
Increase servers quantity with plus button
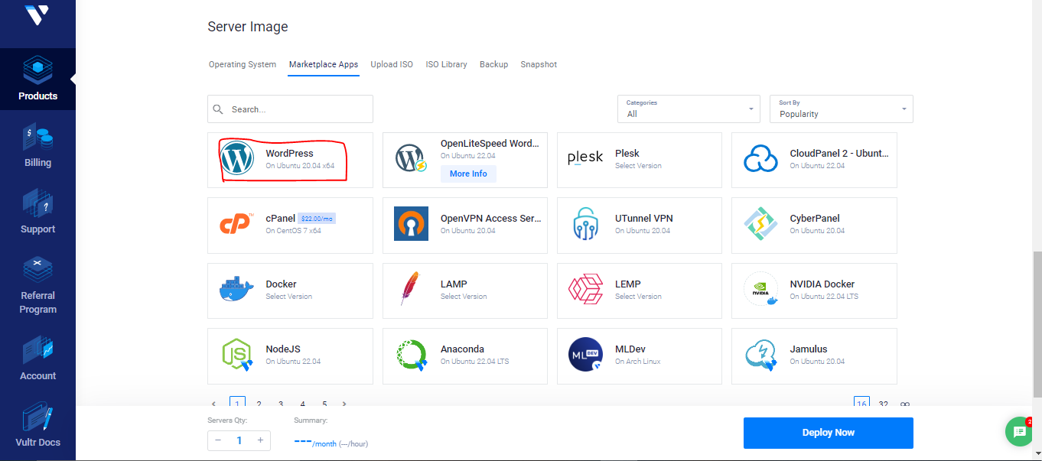click(x=260, y=440)
